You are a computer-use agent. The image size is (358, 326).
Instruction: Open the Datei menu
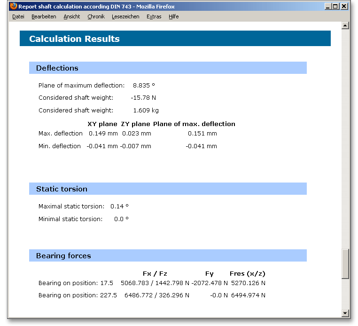[18, 16]
